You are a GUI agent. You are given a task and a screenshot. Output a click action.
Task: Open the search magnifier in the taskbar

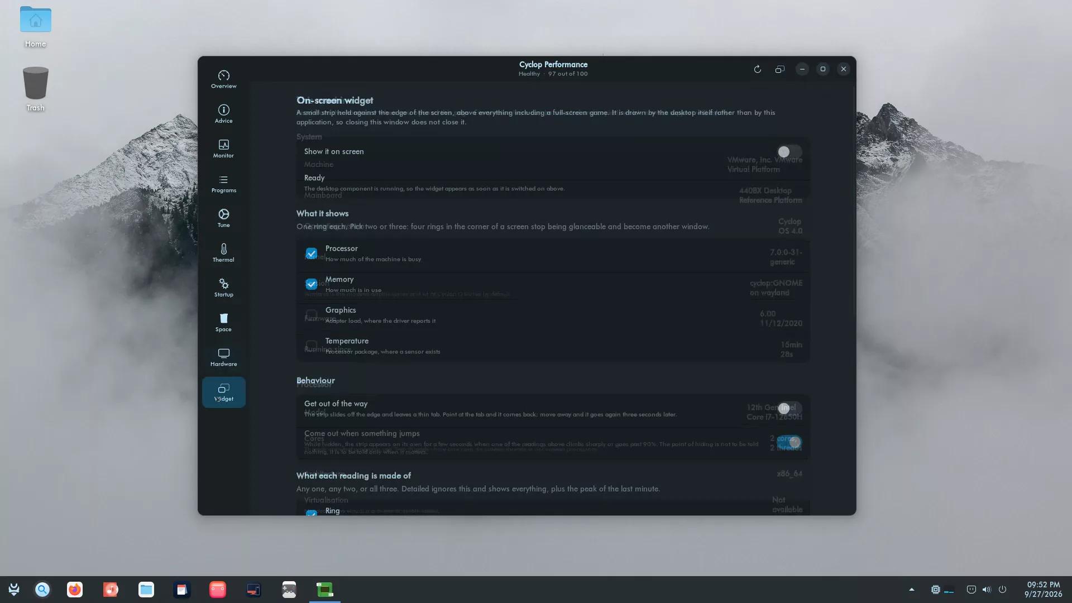click(42, 590)
